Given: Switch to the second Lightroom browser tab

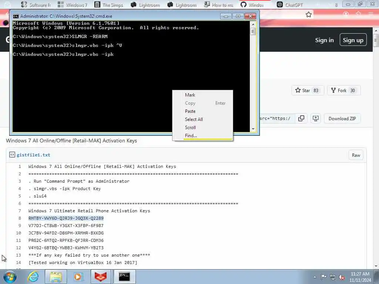Looking at the screenshot, I should pos(182,4).
